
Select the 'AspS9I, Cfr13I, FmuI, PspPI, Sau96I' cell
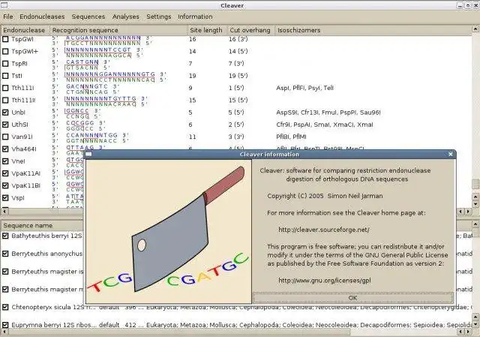328,113
